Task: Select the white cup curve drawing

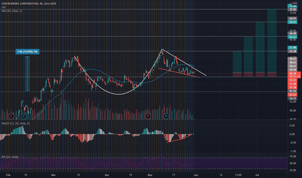Action: 119,94
